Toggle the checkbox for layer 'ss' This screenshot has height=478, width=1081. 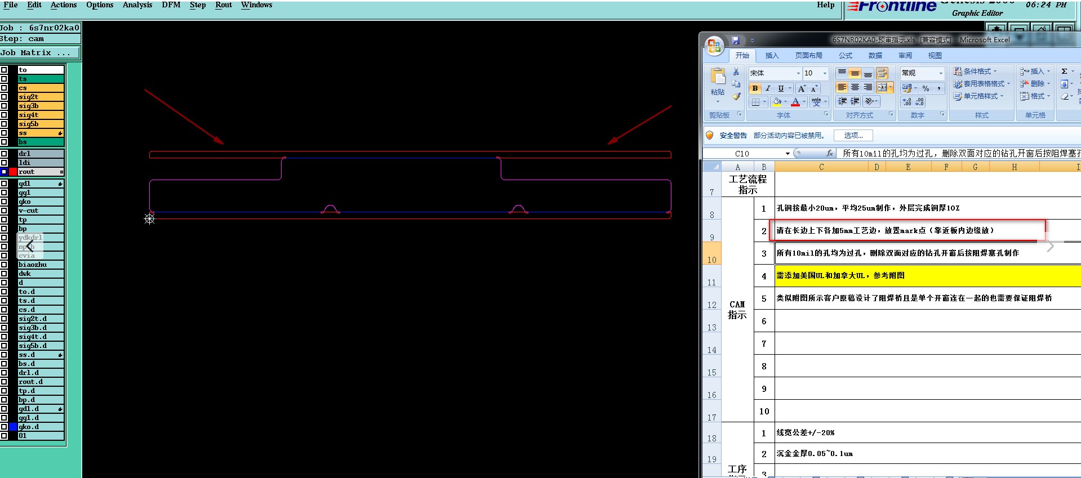tap(4, 133)
